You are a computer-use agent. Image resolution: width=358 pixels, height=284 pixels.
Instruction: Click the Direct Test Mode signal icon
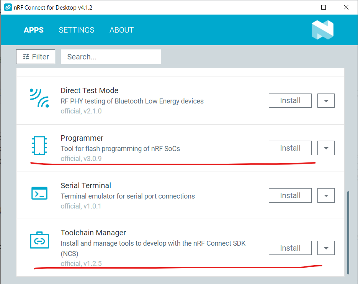pos(39,98)
